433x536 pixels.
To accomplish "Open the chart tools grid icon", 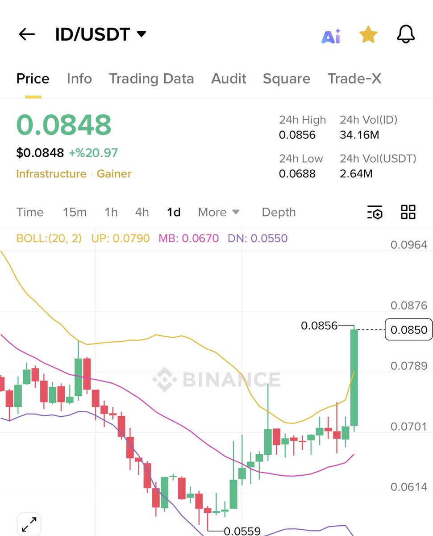I will point(408,212).
